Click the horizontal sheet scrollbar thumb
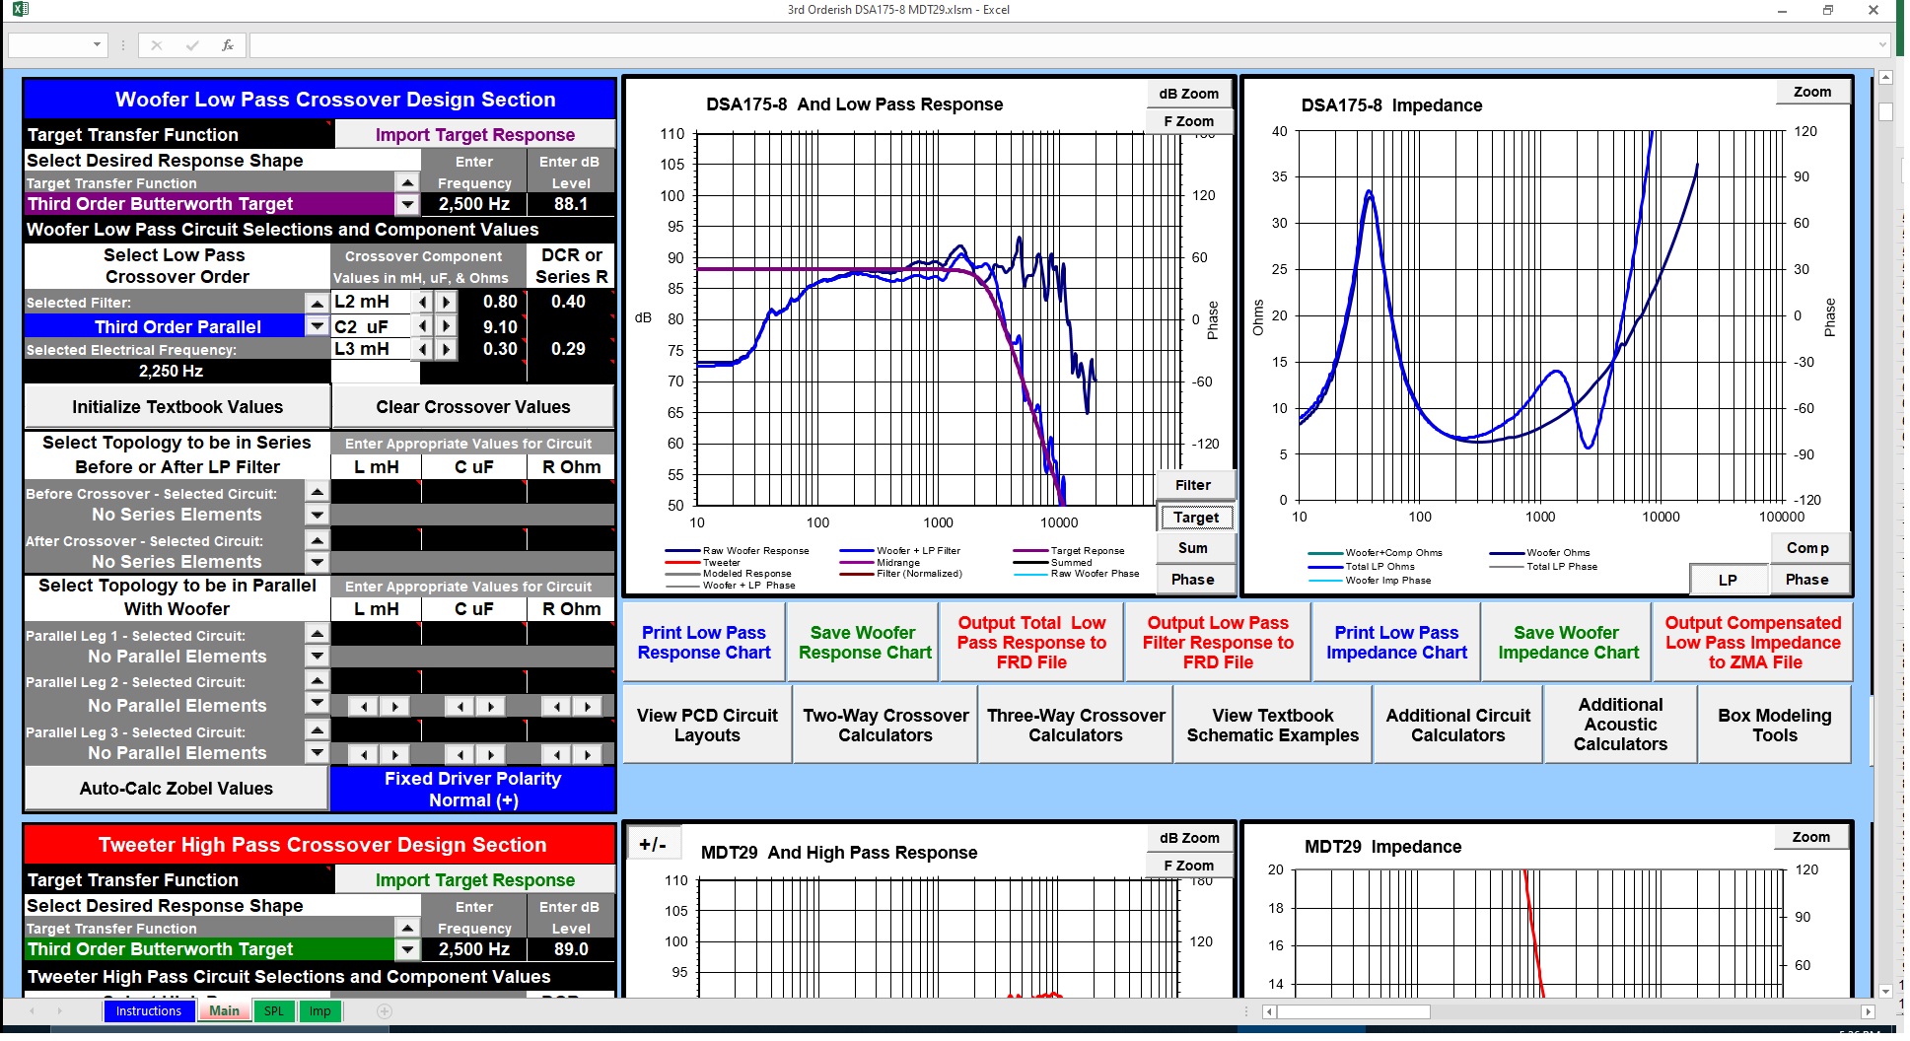This screenshot has width=1910, height=1041. (1353, 1011)
